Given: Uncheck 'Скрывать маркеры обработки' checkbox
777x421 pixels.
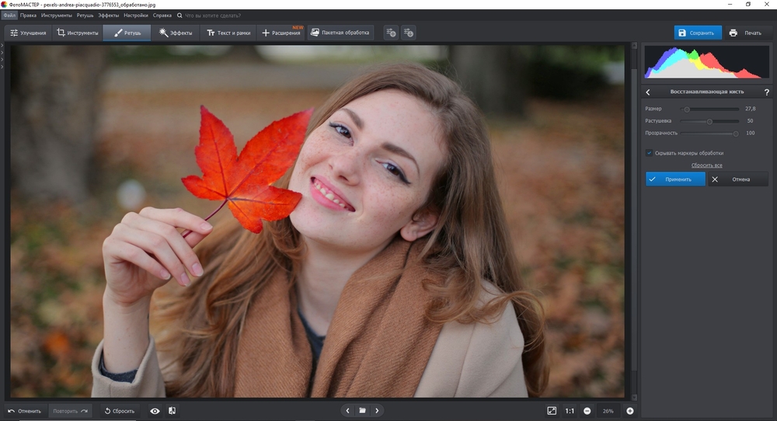Looking at the screenshot, I should (650, 153).
